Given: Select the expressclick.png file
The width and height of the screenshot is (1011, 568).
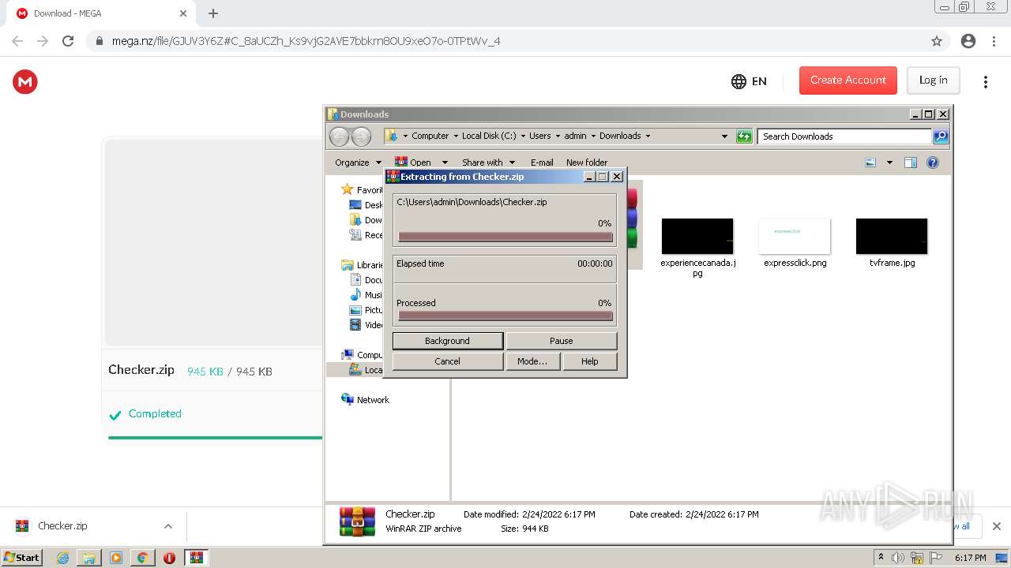Looking at the screenshot, I should click(x=795, y=245).
